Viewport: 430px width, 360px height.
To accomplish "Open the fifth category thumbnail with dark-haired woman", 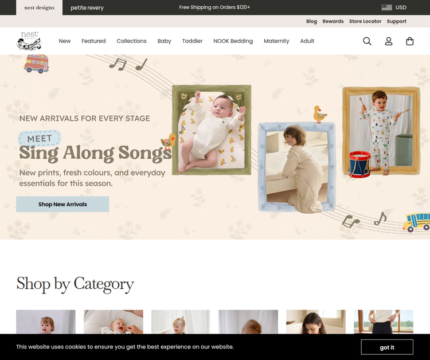I will pos(316,322).
